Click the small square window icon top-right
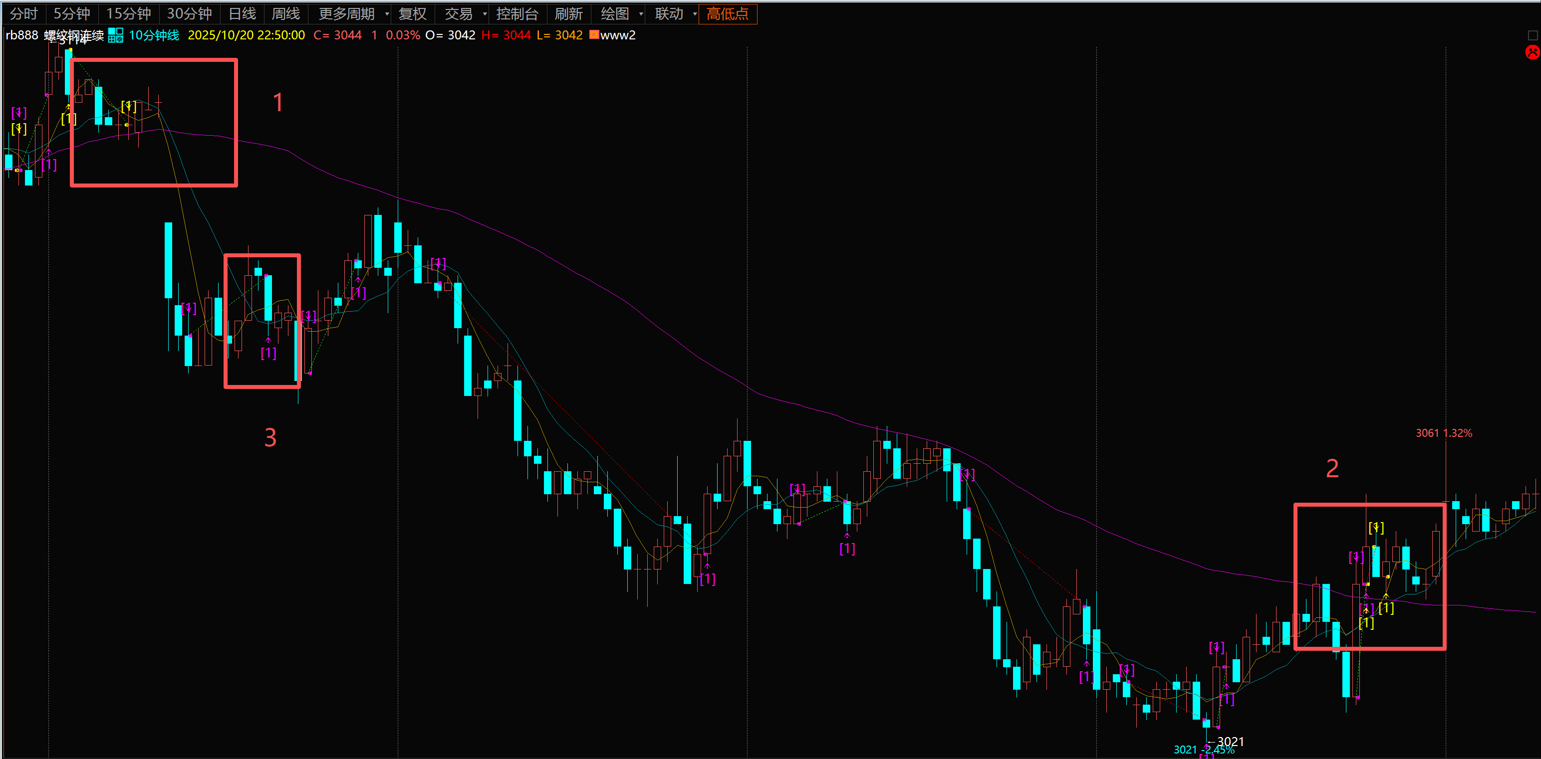The image size is (1541, 759). tap(1532, 36)
